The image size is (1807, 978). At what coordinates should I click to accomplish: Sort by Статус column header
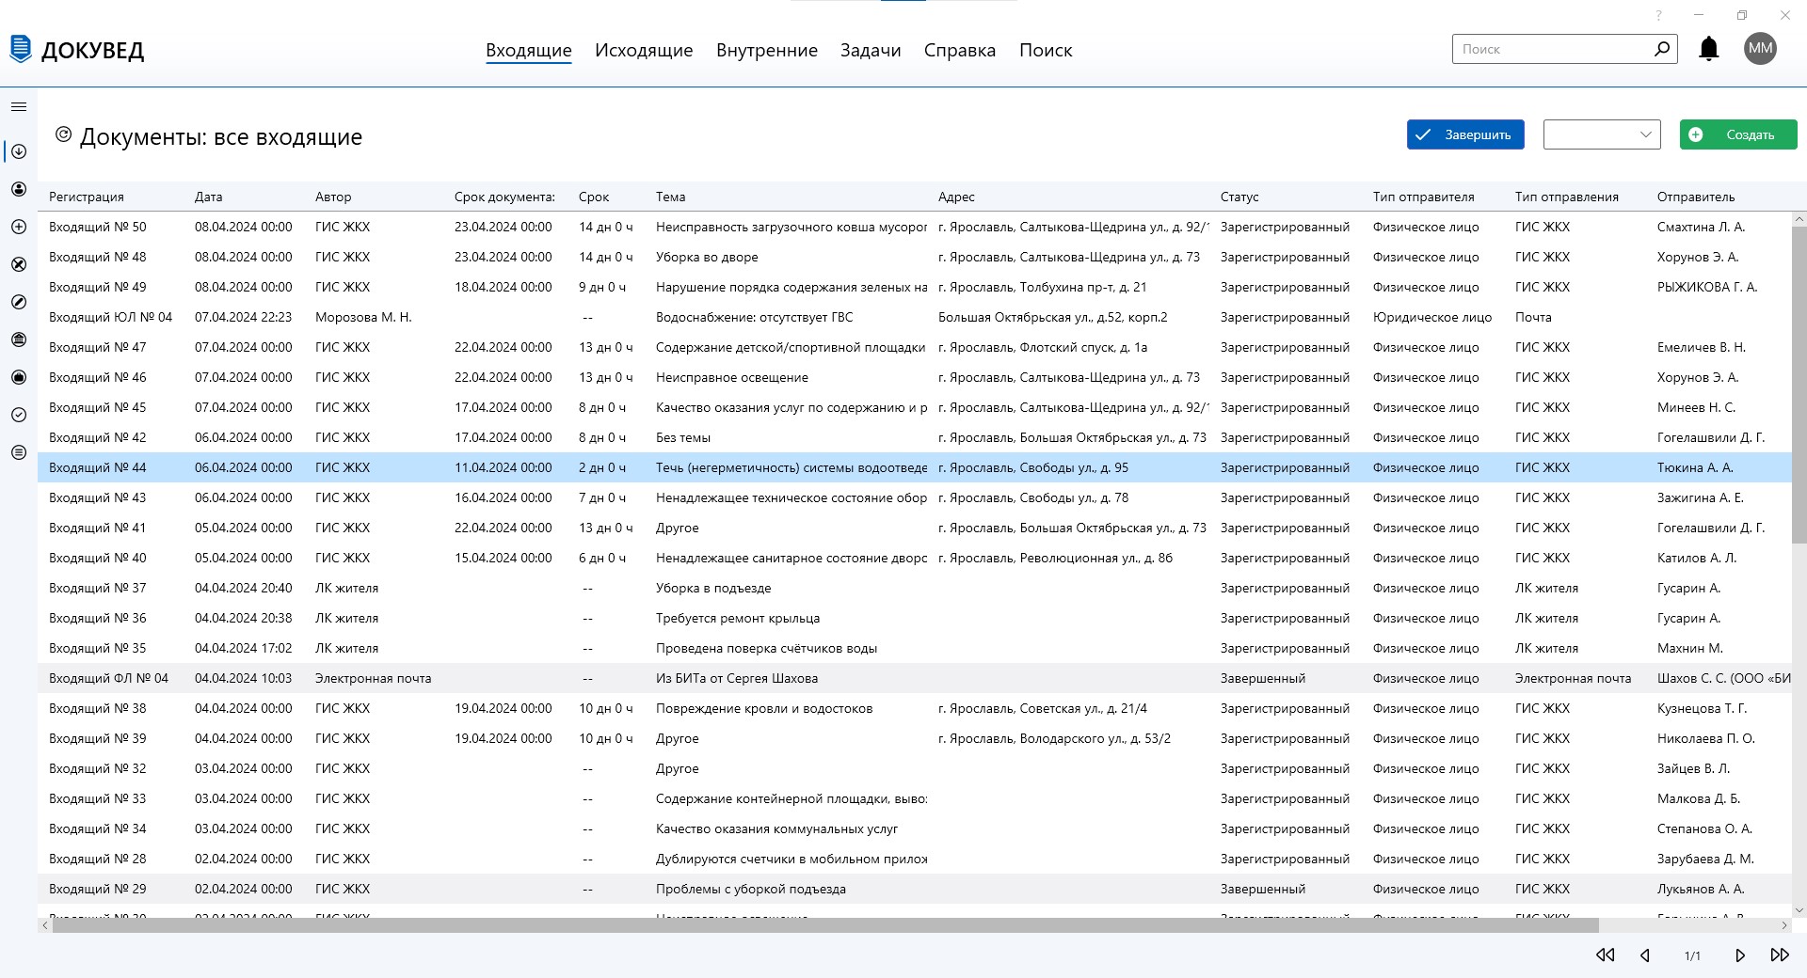point(1239,197)
